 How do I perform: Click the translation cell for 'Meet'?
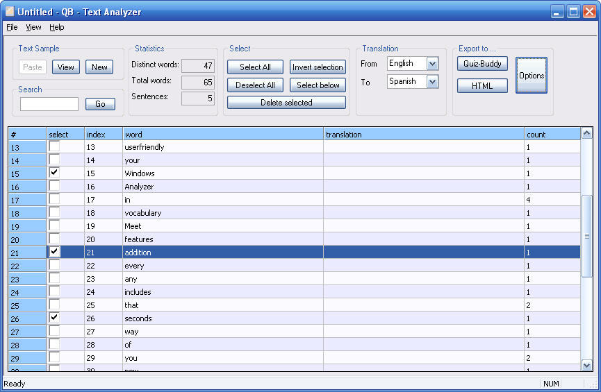(424, 226)
